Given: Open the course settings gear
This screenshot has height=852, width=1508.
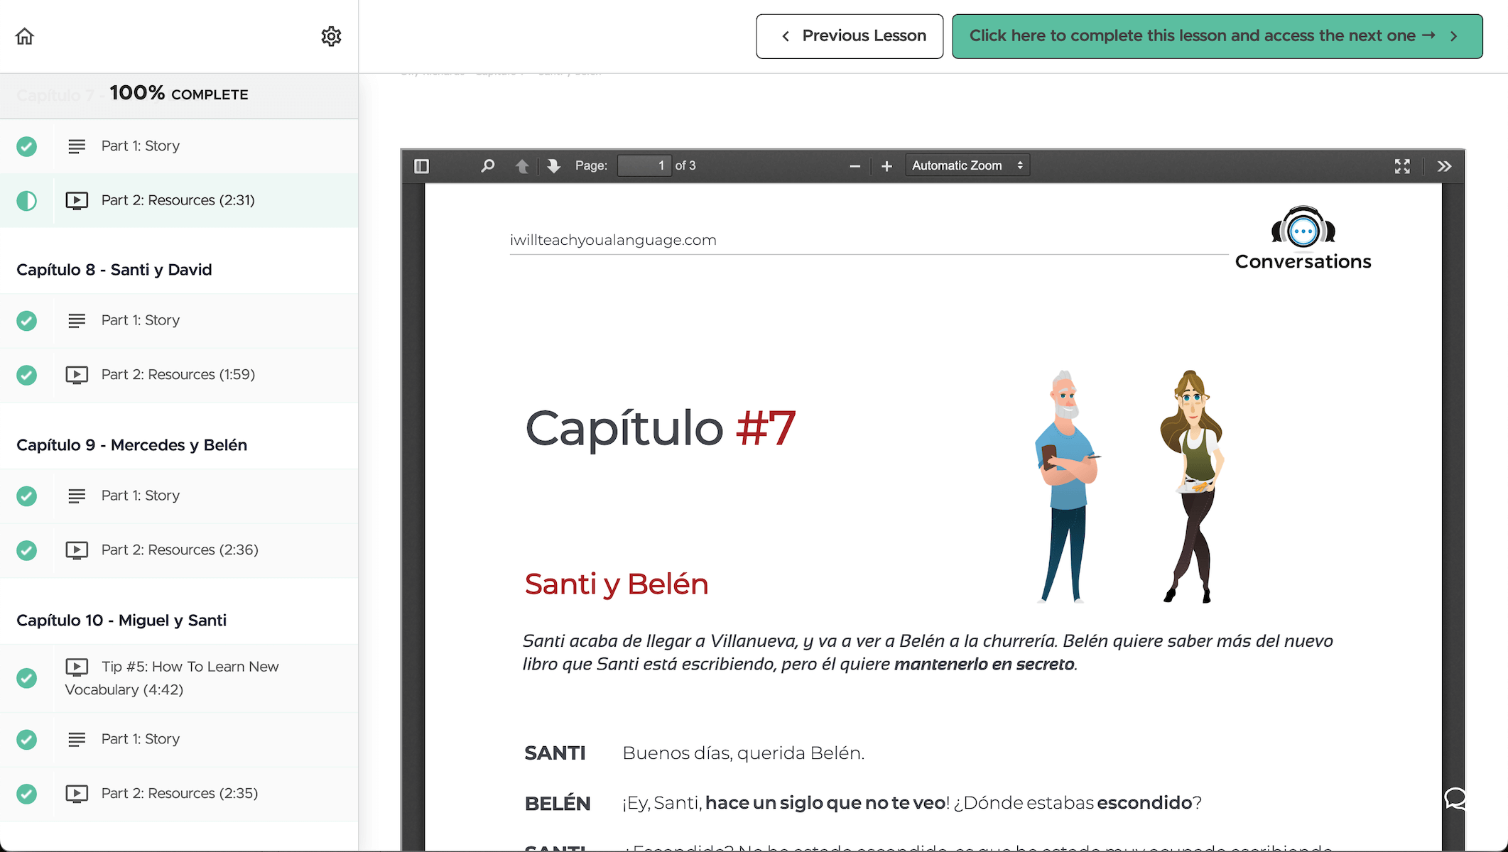Looking at the screenshot, I should coord(331,35).
